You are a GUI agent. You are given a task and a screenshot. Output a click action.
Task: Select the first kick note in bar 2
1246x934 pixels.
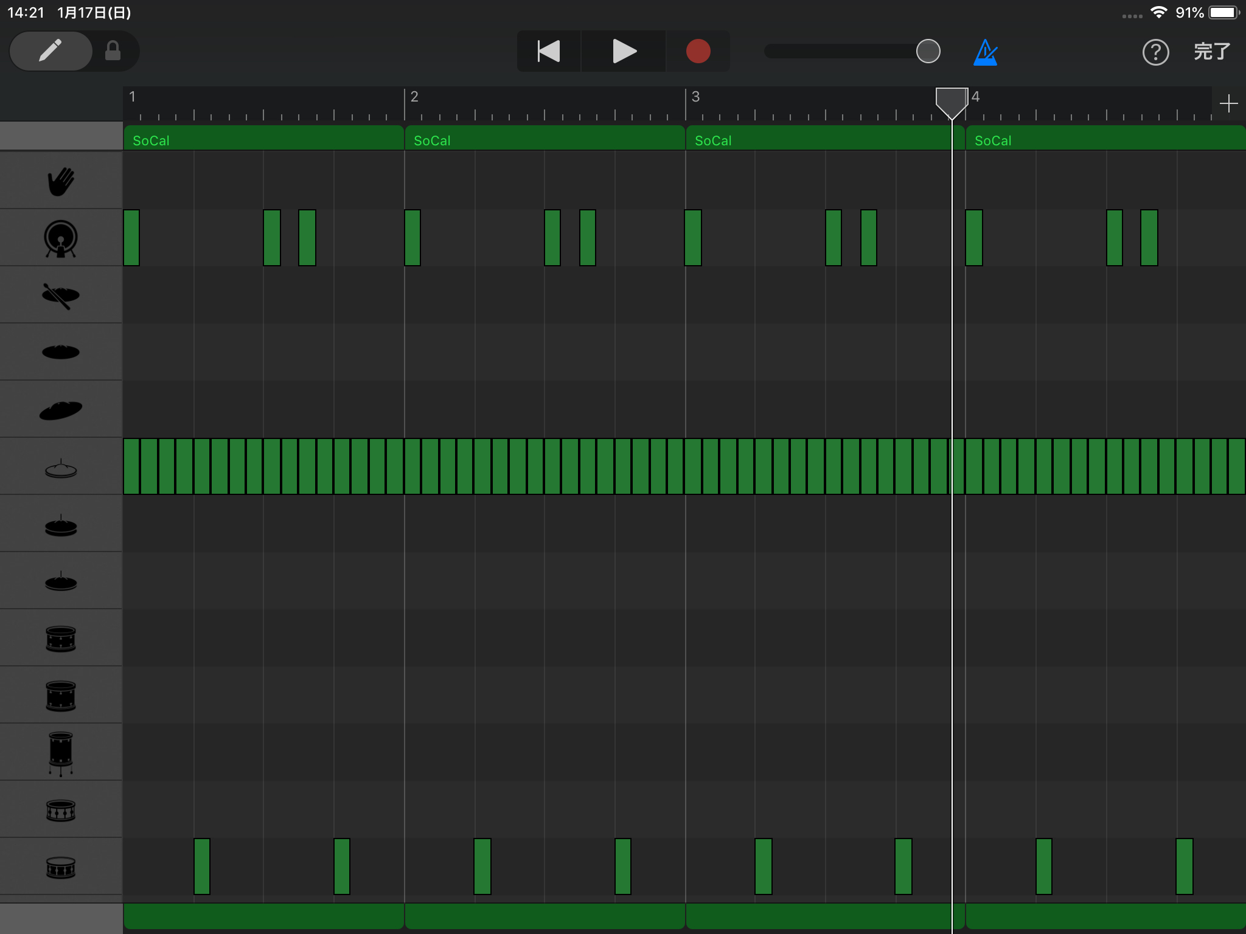click(x=412, y=238)
